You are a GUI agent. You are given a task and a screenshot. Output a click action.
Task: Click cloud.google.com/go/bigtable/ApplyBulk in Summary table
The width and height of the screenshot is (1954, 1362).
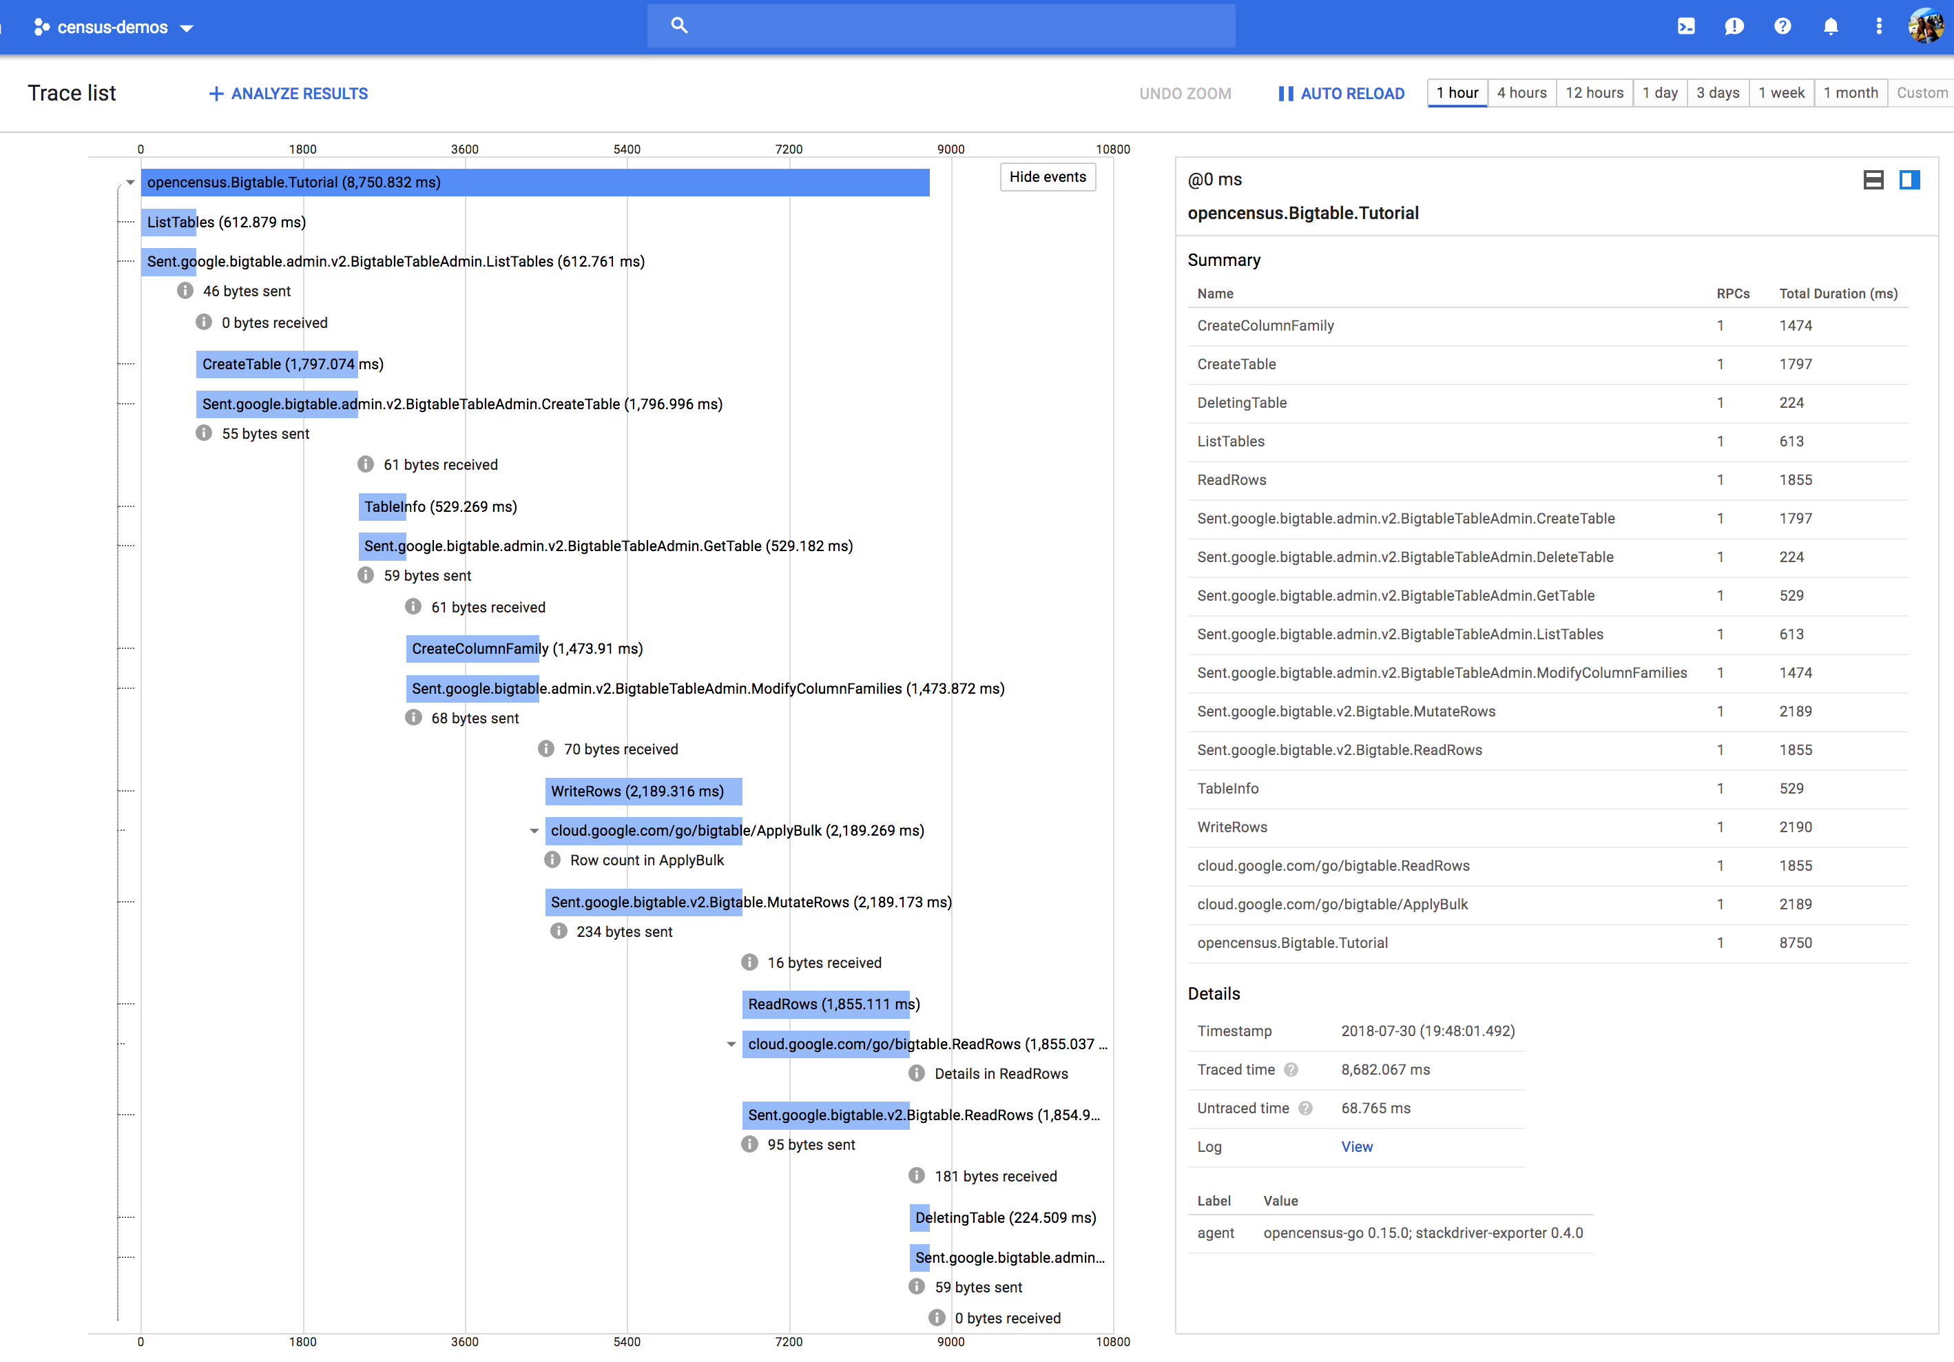(1332, 904)
